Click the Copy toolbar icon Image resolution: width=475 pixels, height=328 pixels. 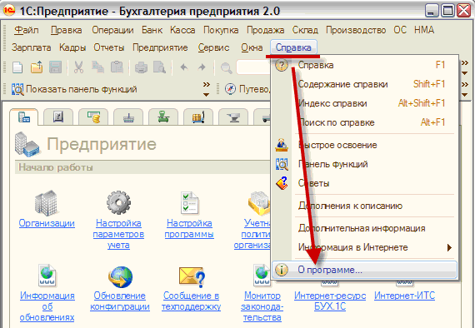[97, 67]
